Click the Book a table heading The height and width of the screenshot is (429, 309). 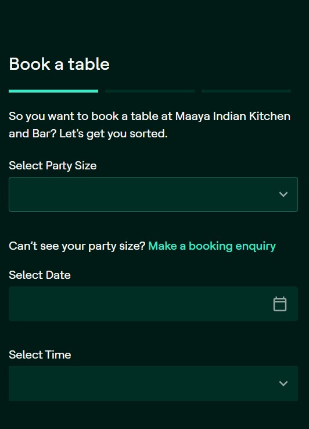click(x=59, y=64)
